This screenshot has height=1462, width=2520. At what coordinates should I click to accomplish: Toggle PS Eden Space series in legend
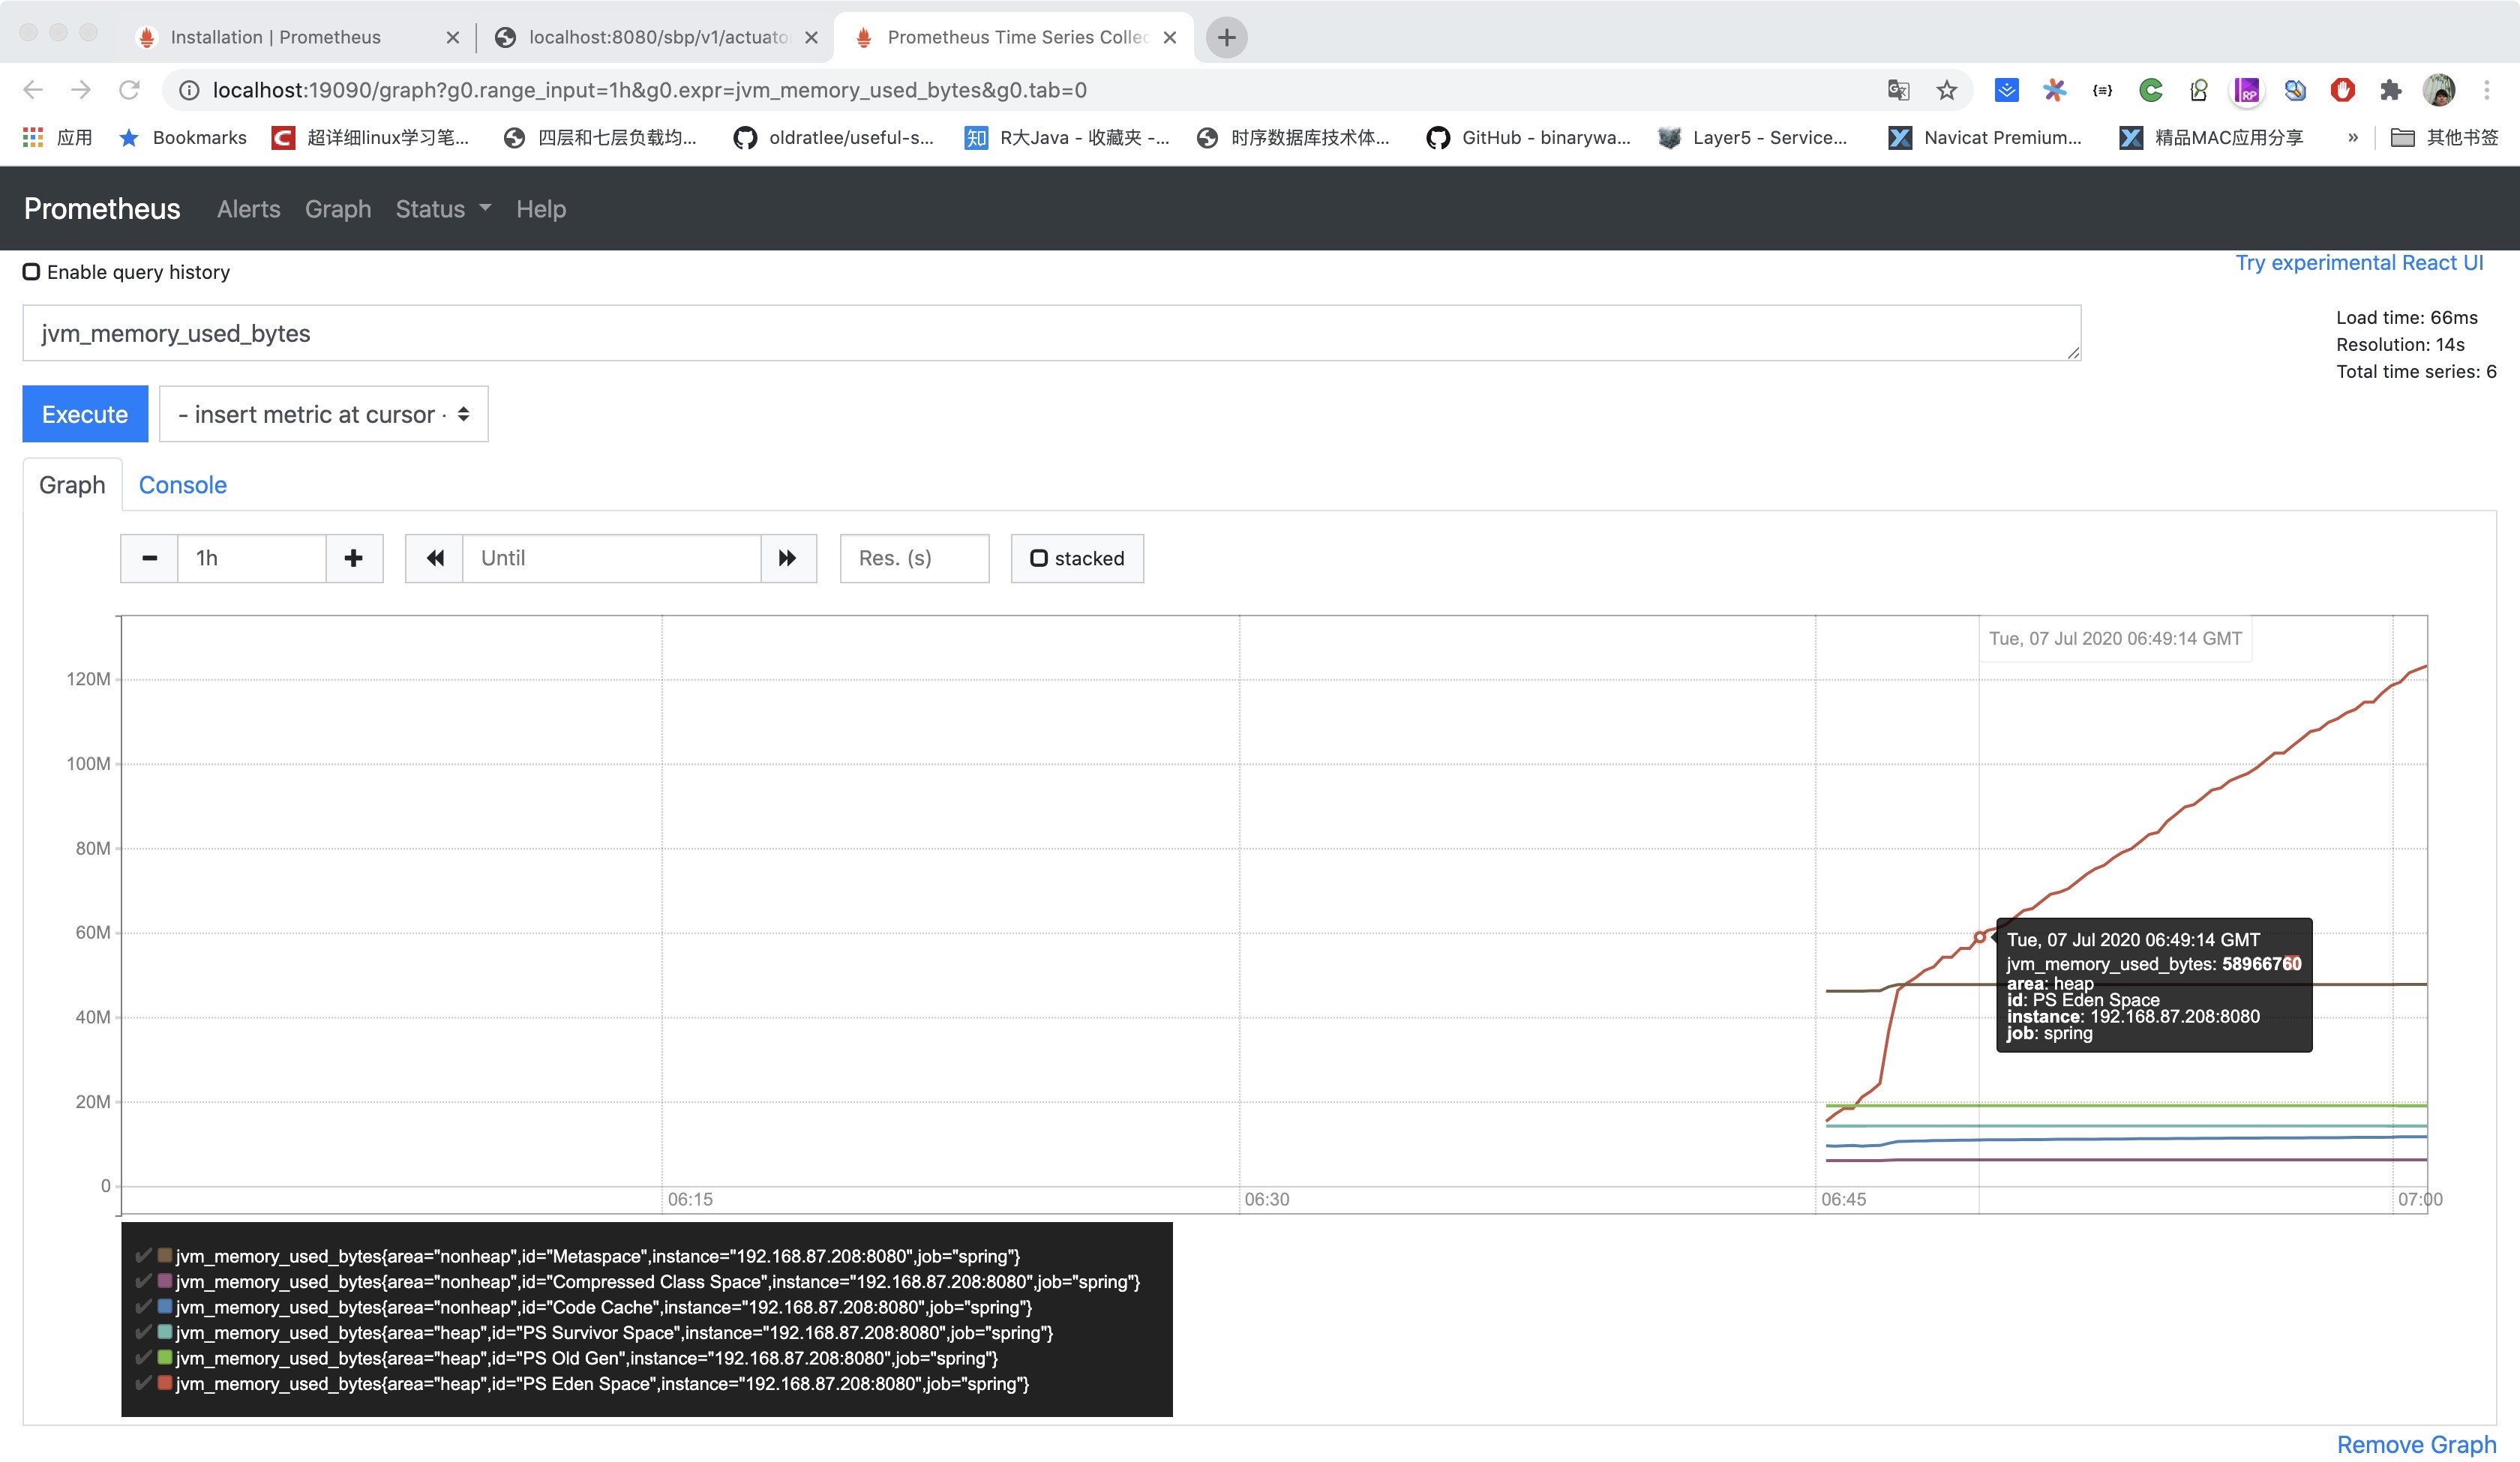coord(600,1384)
